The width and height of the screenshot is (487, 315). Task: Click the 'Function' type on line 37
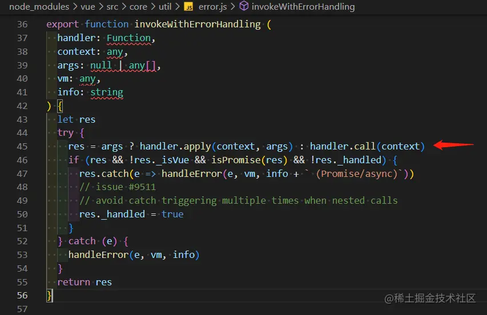tap(128, 38)
